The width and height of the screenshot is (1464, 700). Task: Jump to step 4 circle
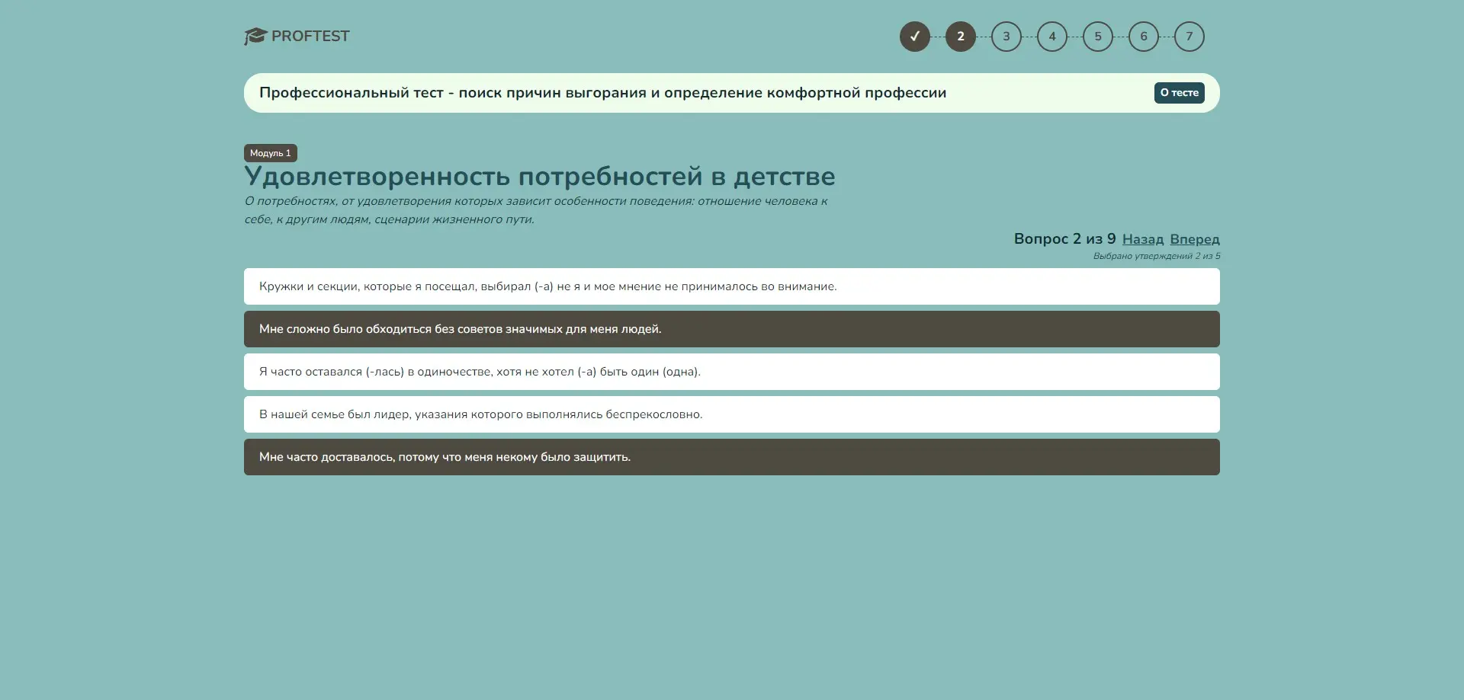[x=1051, y=37]
